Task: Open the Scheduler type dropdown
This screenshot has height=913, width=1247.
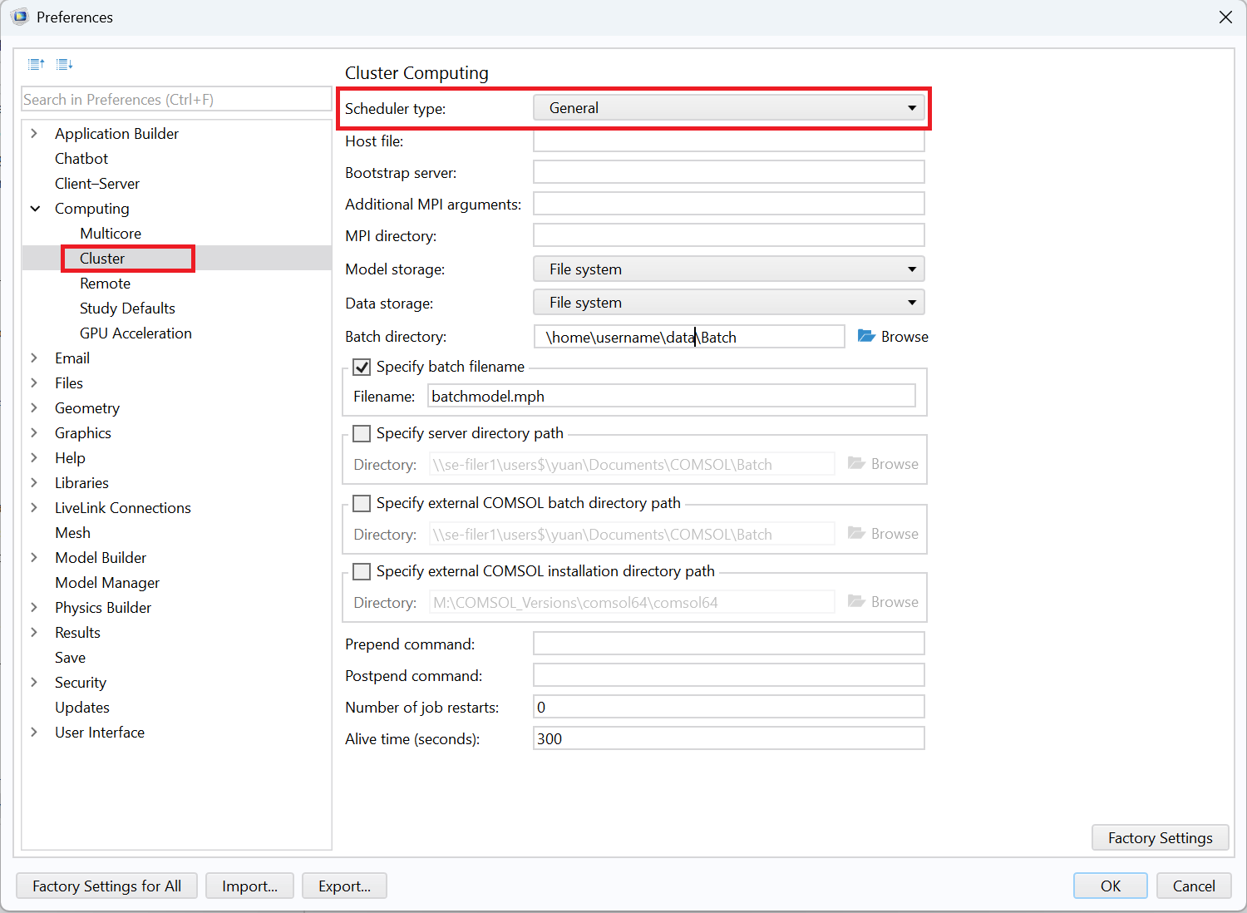Action: (911, 107)
